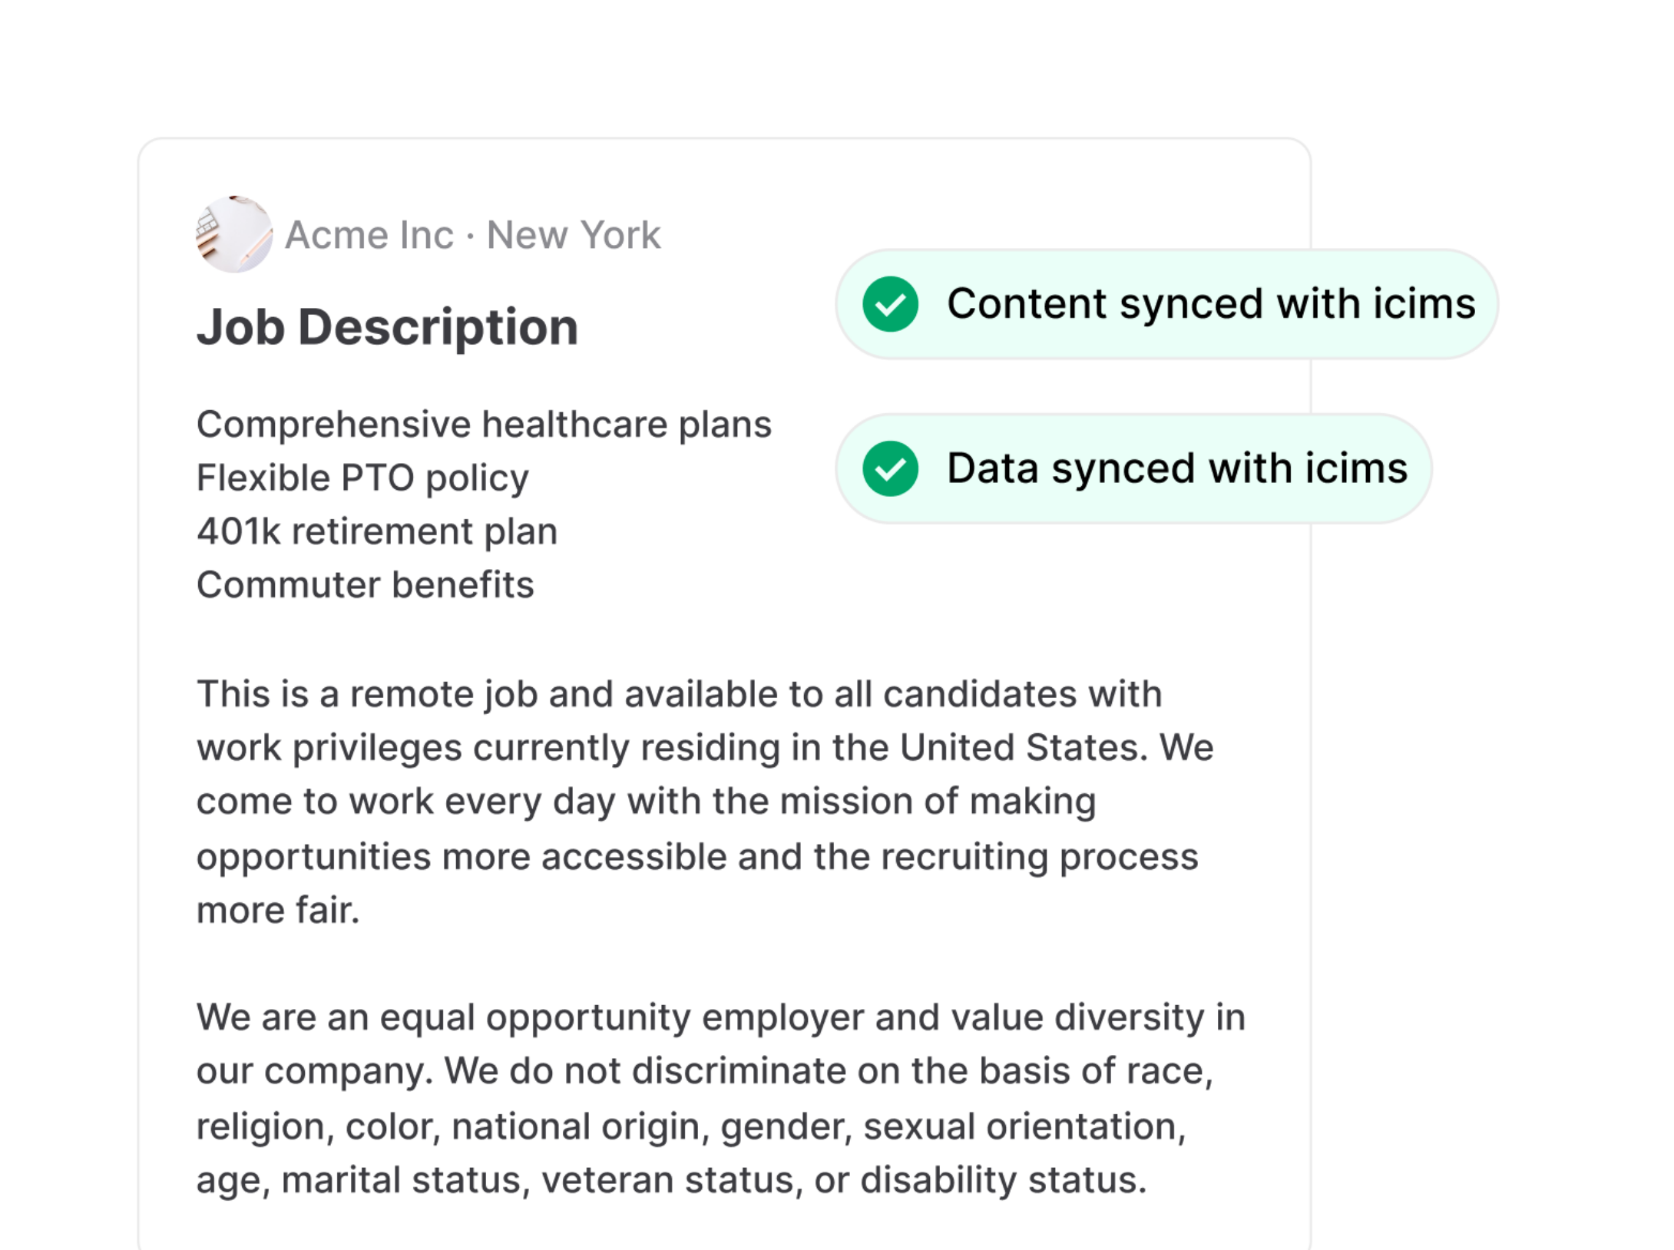Click the text 'Data synced with icims'
This screenshot has height=1250, width=1674.
coord(1176,468)
